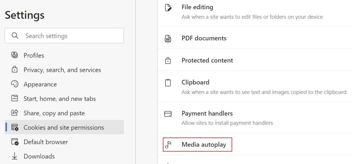Click the Protected content lock icon
This screenshot has height=164, width=352.
[168, 60]
